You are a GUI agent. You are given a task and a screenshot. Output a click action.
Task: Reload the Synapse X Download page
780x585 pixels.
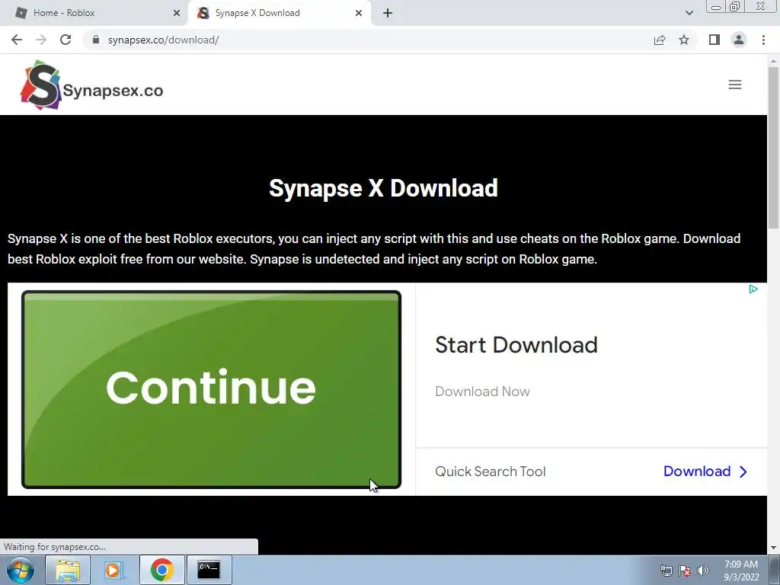coord(66,40)
